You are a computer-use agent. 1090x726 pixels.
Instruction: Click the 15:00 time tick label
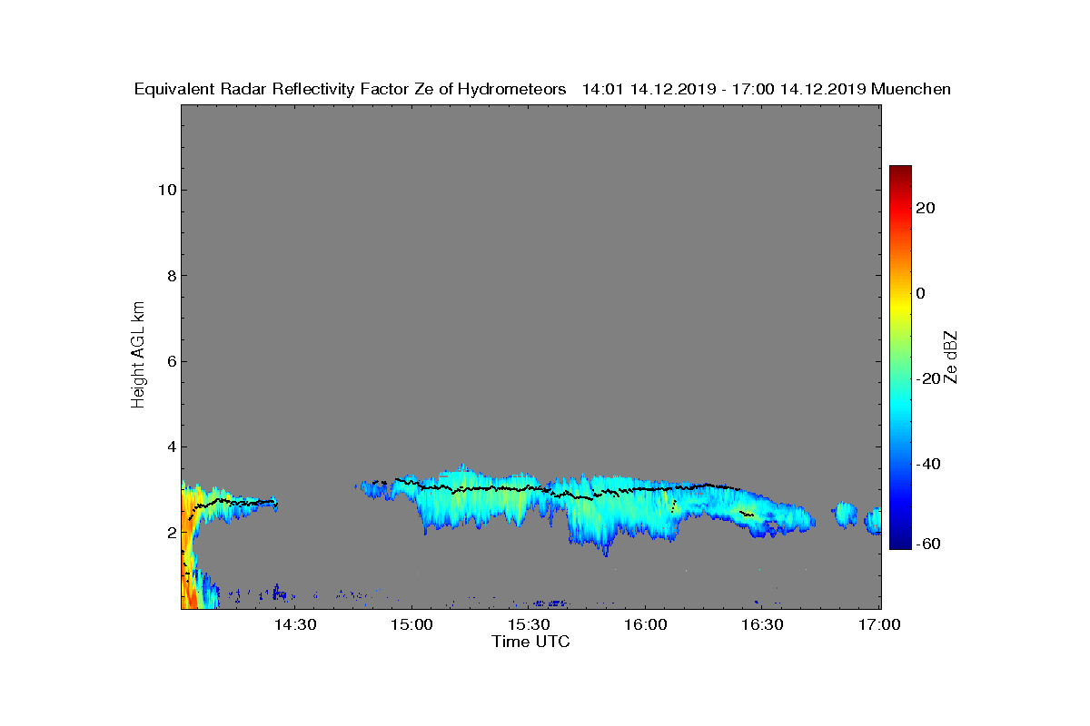tap(411, 624)
